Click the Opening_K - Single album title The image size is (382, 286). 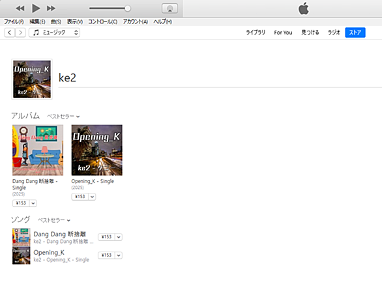[93, 181]
